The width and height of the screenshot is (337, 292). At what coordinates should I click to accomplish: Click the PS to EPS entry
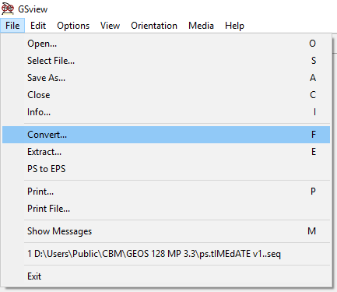(166, 169)
